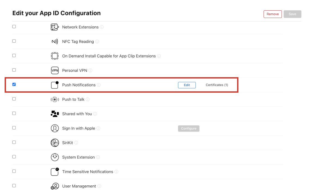Click the System Extension download icon
This screenshot has height=193, width=319.
click(55, 157)
